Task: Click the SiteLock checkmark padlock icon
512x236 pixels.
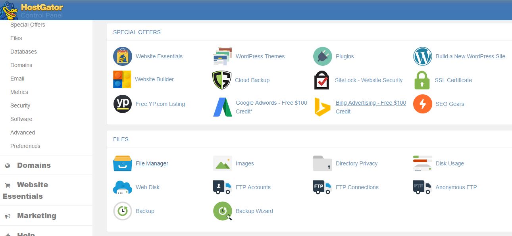Action: click(x=321, y=80)
